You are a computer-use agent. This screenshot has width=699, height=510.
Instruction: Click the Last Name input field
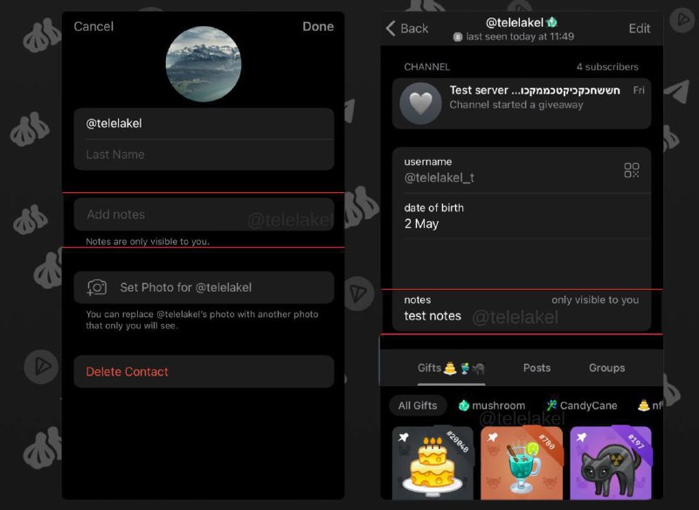pos(204,155)
